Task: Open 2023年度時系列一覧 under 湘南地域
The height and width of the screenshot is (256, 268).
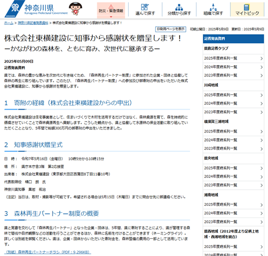Action: point(233,222)
